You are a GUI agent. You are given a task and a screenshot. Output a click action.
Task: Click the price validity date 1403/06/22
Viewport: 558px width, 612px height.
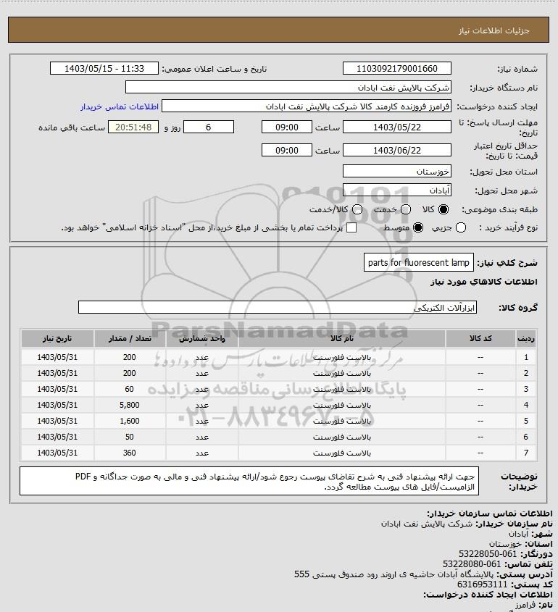[396, 150]
